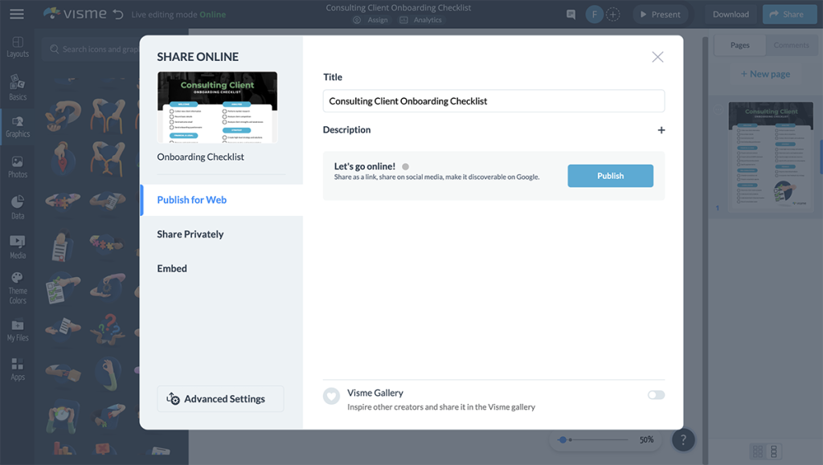Switch to the Comments tab
Image resolution: width=823 pixels, height=465 pixels.
pyautogui.click(x=791, y=45)
